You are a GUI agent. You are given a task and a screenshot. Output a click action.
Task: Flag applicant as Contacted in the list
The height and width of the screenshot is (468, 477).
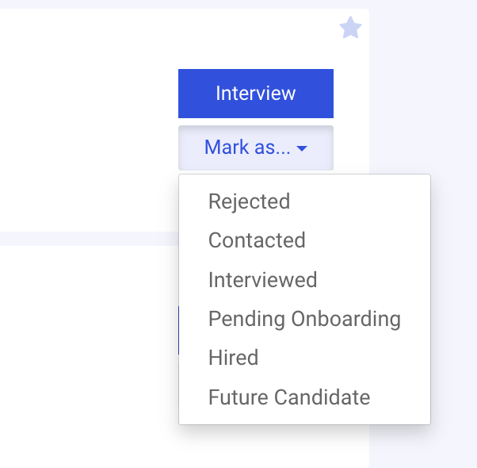coord(257,240)
